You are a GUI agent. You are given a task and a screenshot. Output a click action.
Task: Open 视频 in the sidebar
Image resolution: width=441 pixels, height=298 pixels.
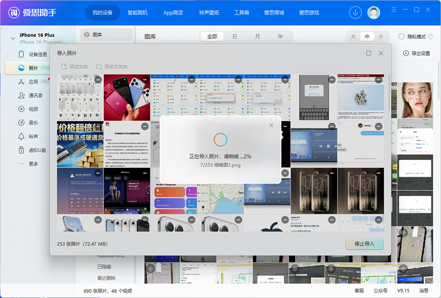click(x=28, y=109)
